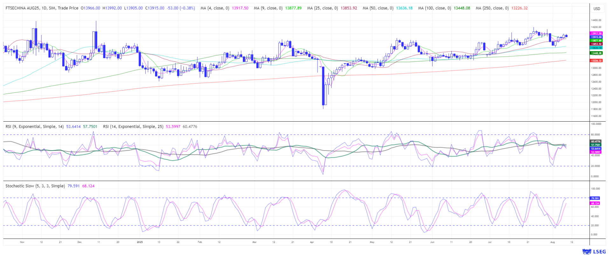Click the magenta 13917.50 price tag

(596, 33)
